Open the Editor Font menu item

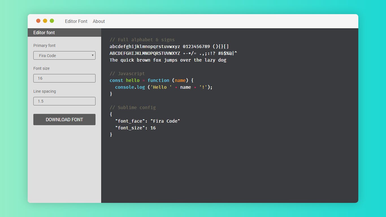coord(76,21)
